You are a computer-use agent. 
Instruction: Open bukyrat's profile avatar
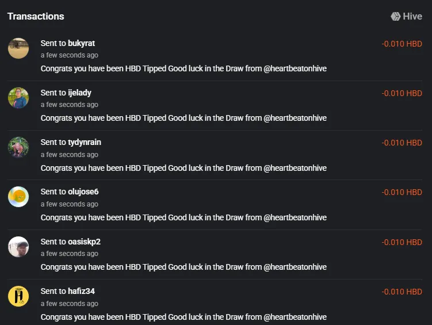tap(18, 48)
